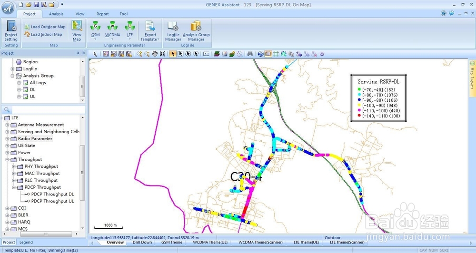
Task: Open the Drill Down tab
Action: (142, 243)
